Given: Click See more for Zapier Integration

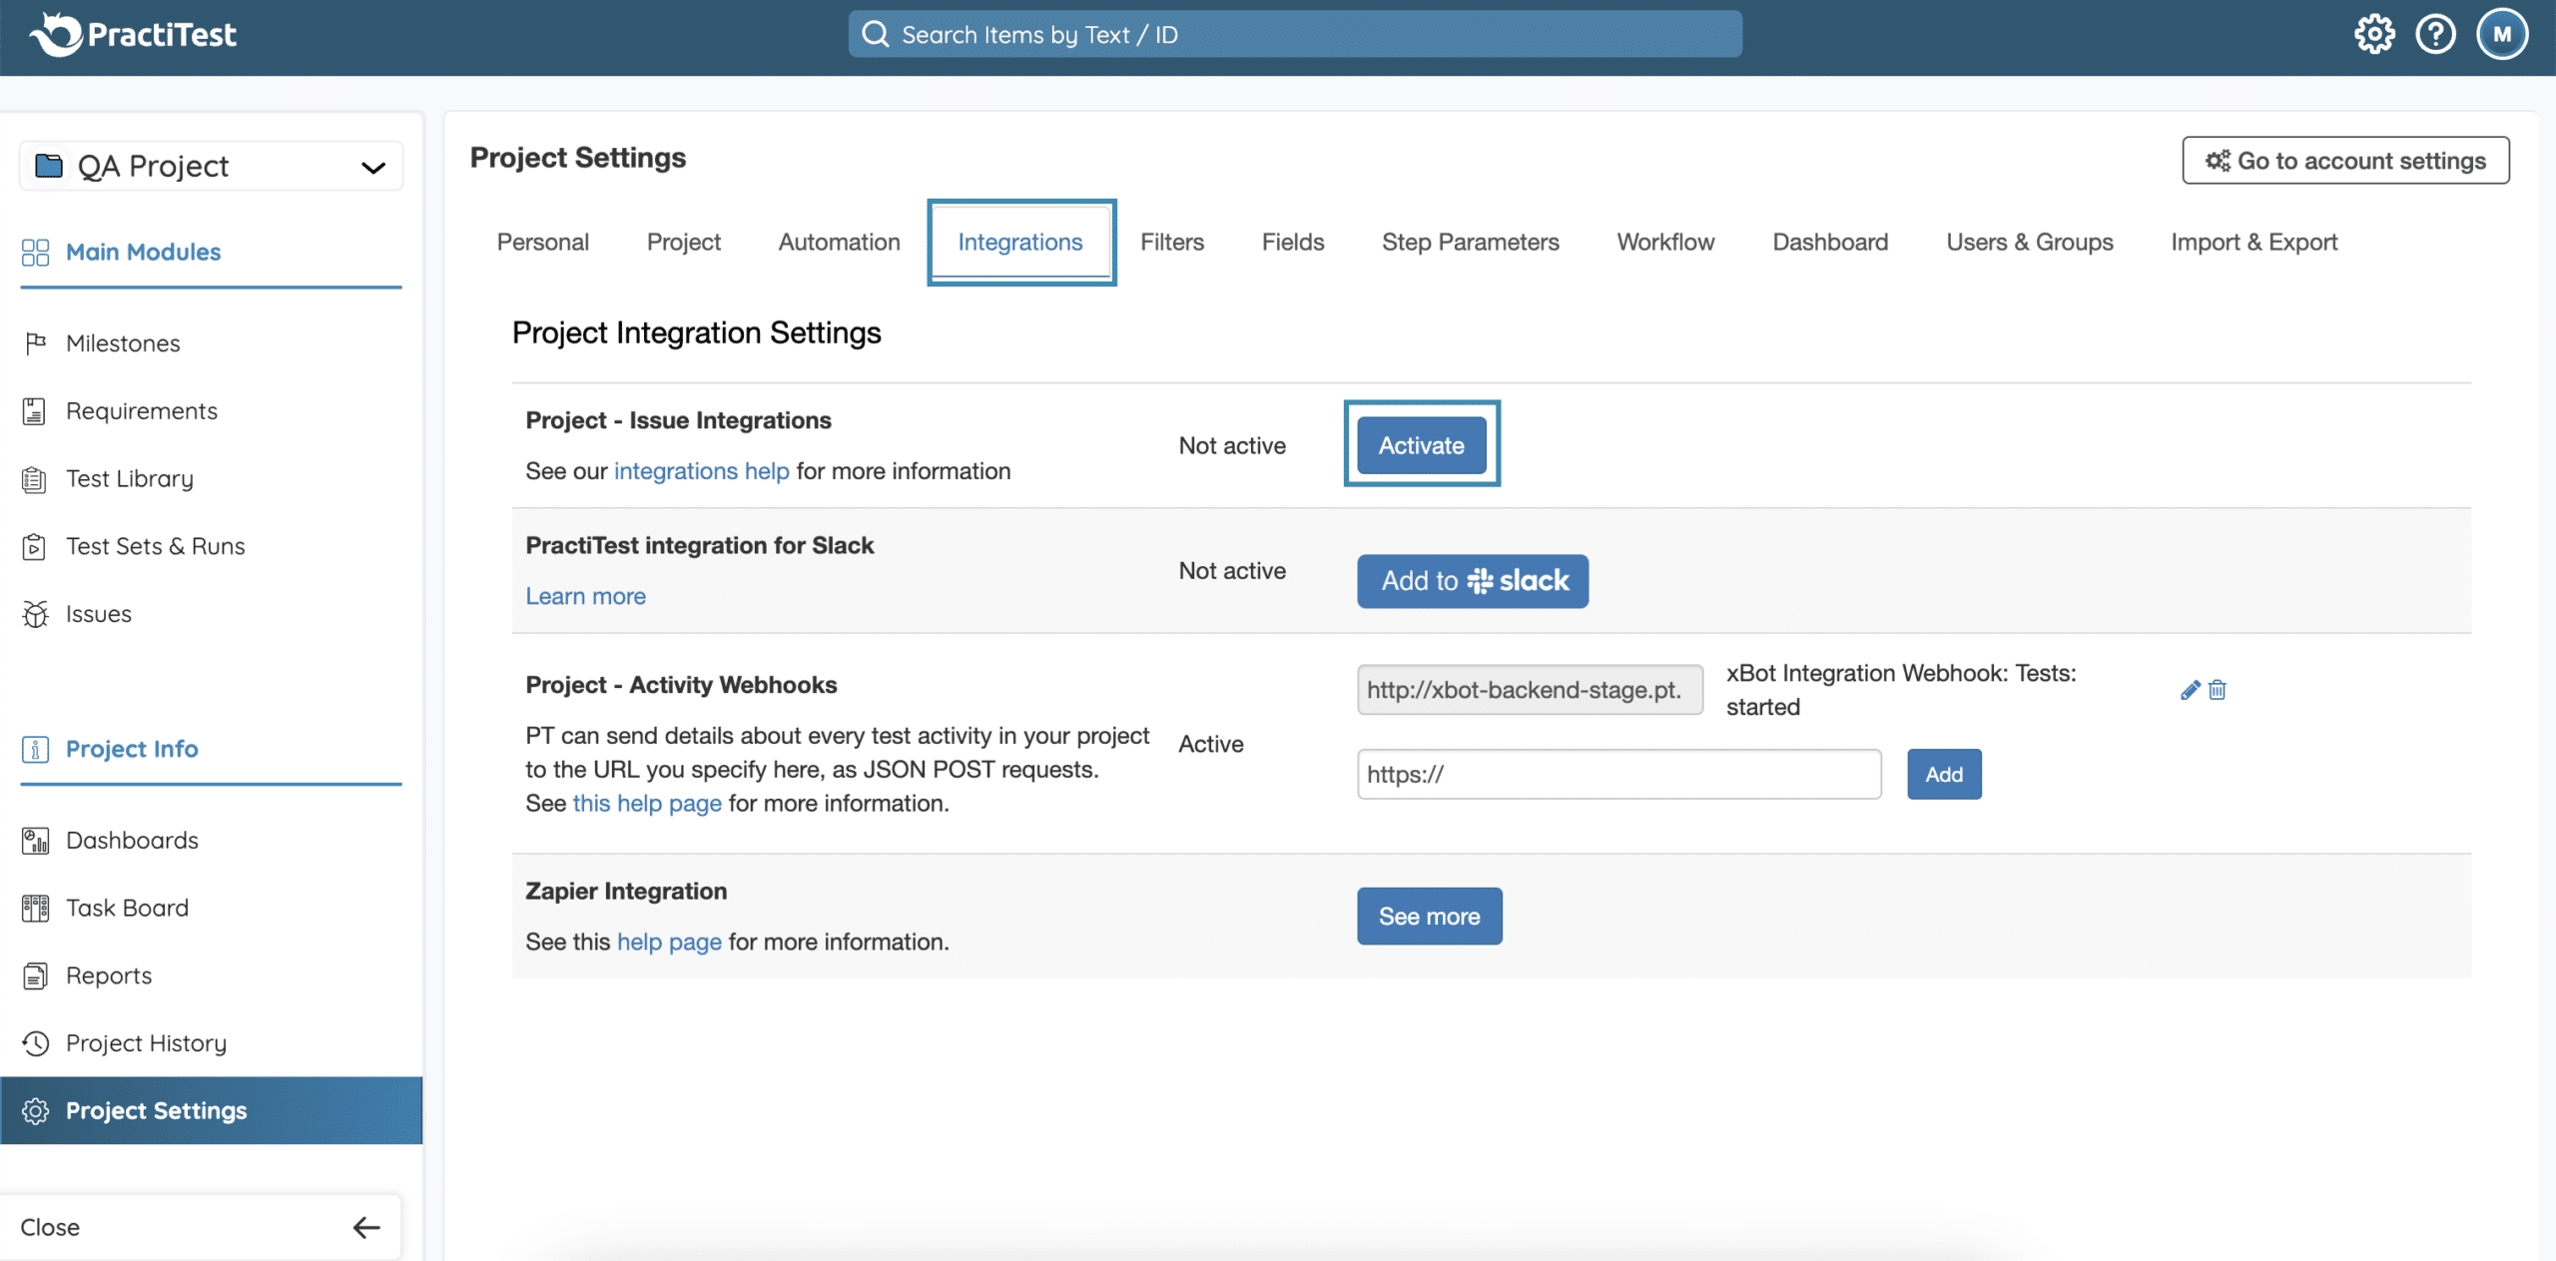Looking at the screenshot, I should point(1430,917).
